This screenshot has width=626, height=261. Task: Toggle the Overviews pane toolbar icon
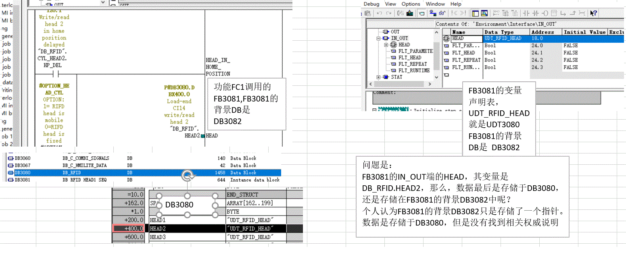(475, 13)
